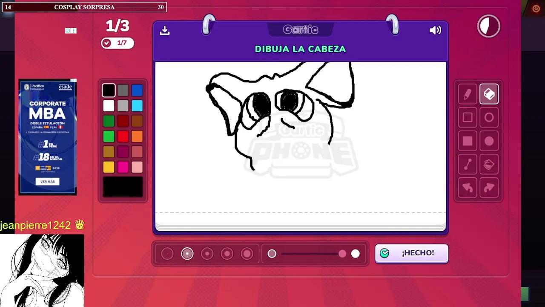Image resolution: width=545 pixels, height=307 pixels.
Task: Open the ESADE MBA ad via VER MÁS
Action: (x=48, y=181)
